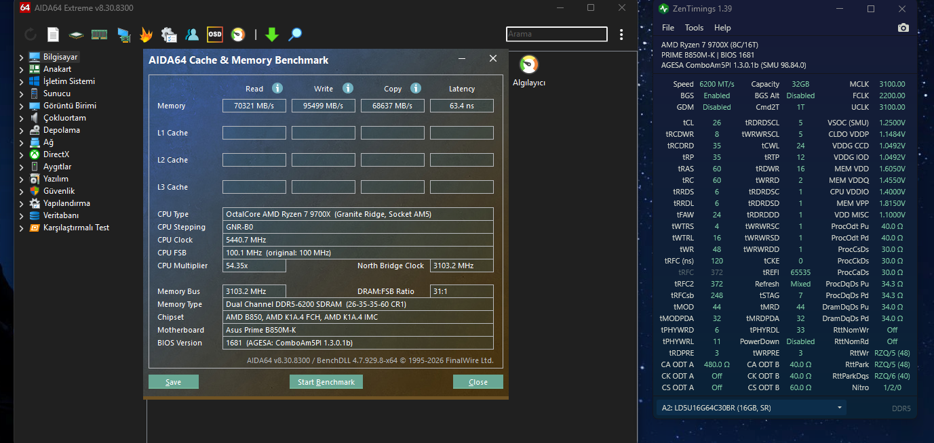Click the CPU chip toolbar icon

76,35
